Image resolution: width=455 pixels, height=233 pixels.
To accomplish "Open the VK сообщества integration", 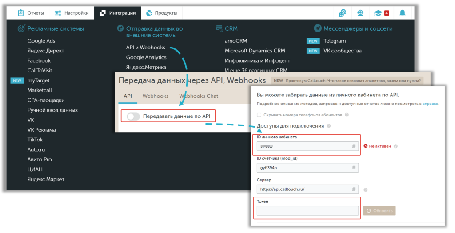I will point(343,51).
